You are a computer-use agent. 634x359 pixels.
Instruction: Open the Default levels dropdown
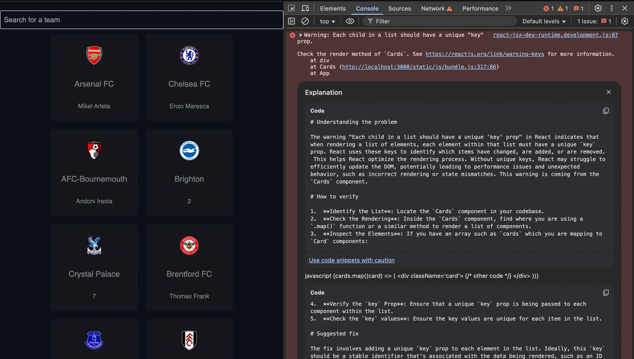click(544, 21)
